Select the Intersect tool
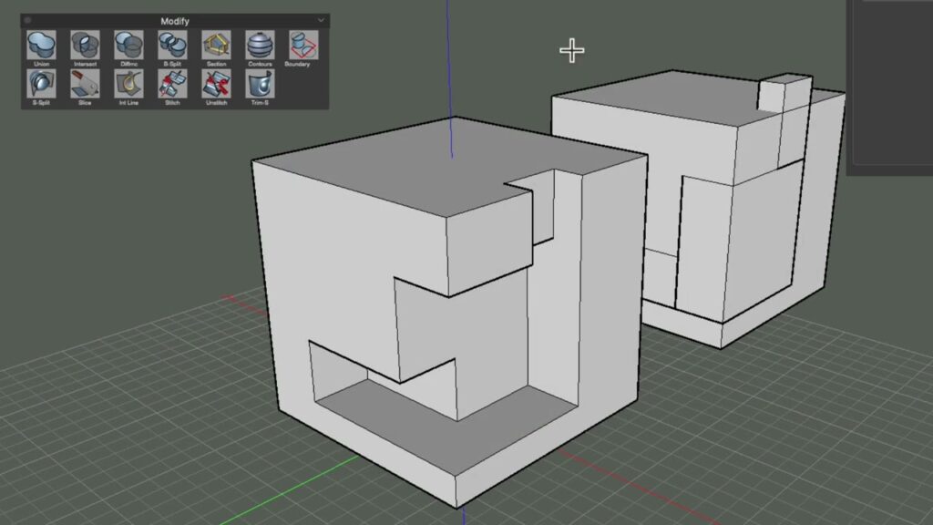 (84, 46)
